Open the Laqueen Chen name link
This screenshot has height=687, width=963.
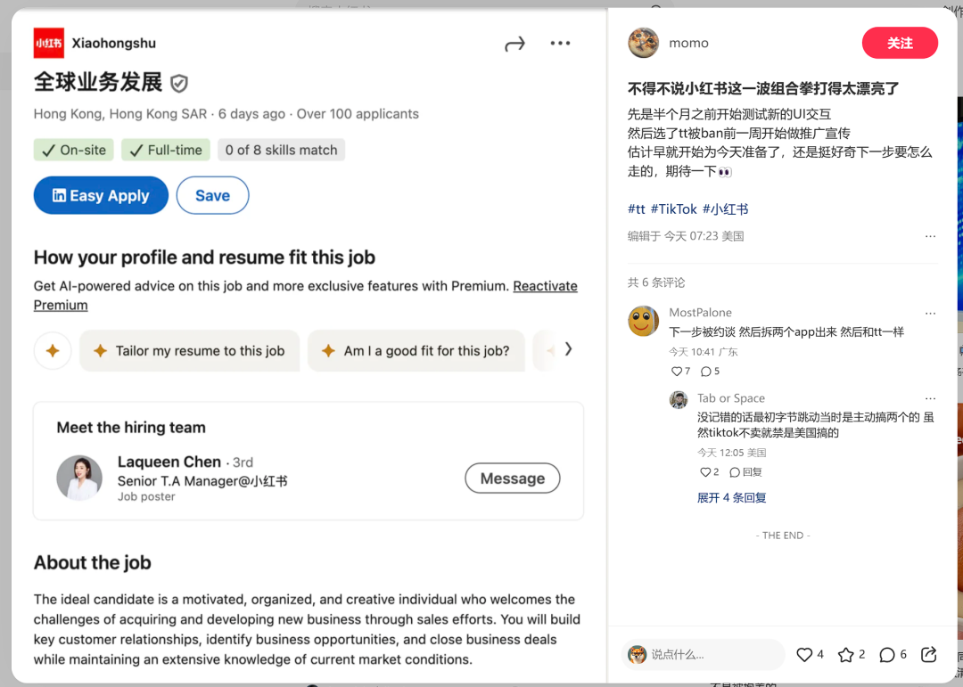point(169,462)
